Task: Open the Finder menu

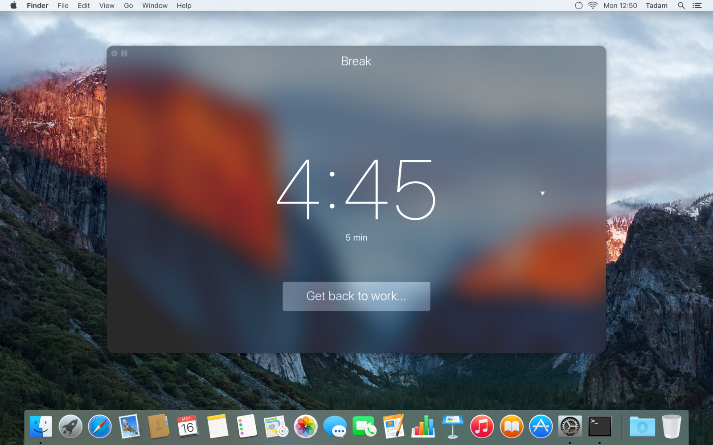Action: (37, 5)
